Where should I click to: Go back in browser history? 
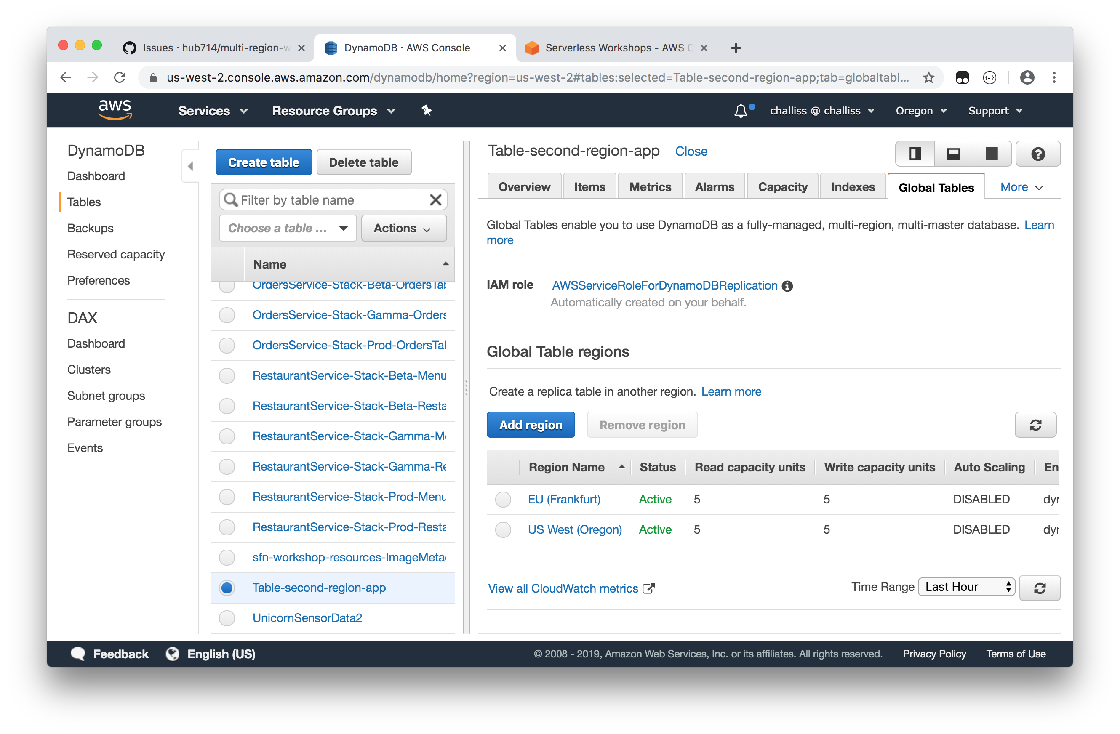pyautogui.click(x=66, y=77)
